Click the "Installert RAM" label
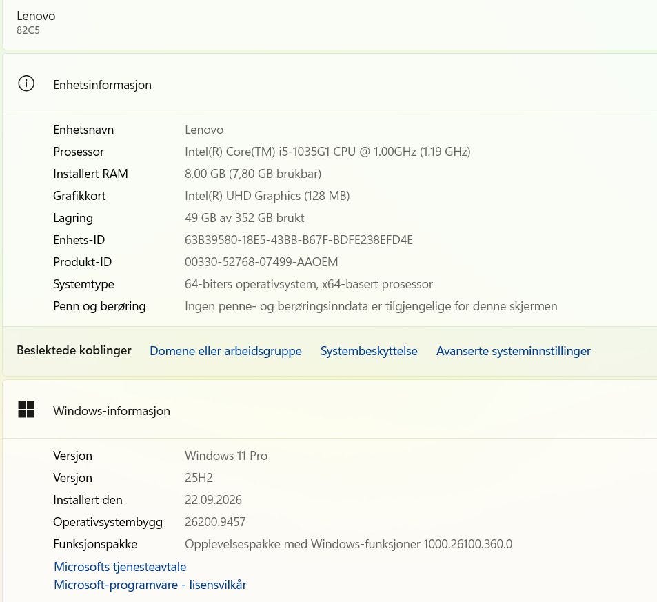Image resolution: width=657 pixels, height=602 pixels. pos(90,174)
